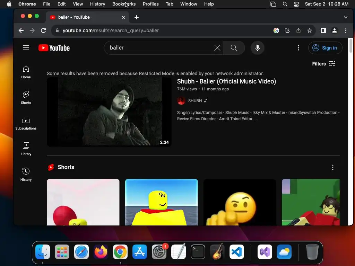The height and width of the screenshot is (266, 355).
Task: Go back with the browser back arrow
Action: click(x=21, y=30)
